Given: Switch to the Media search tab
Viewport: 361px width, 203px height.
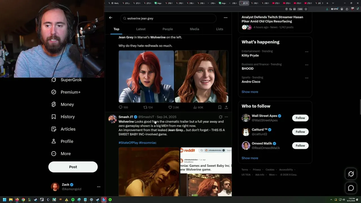Looking at the screenshot, I should pos(194,29).
